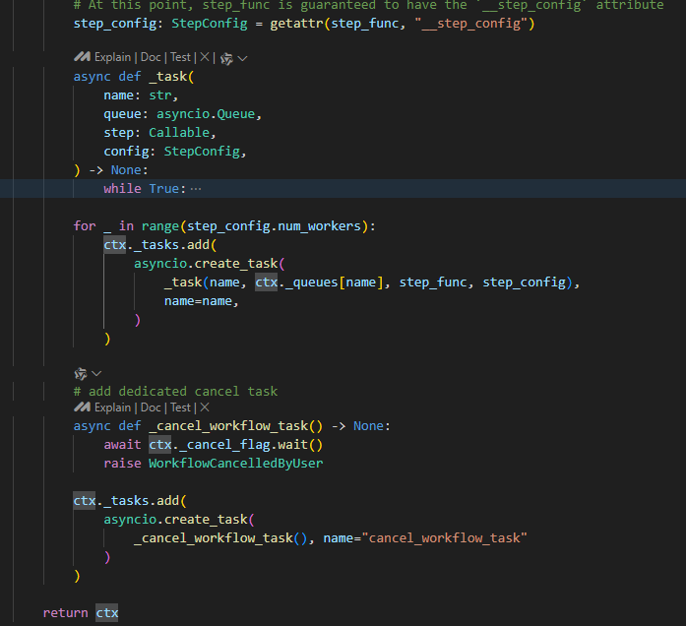Click the range call in the for loop
This screenshot has height=626, width=686.
[x=160, y=226]
